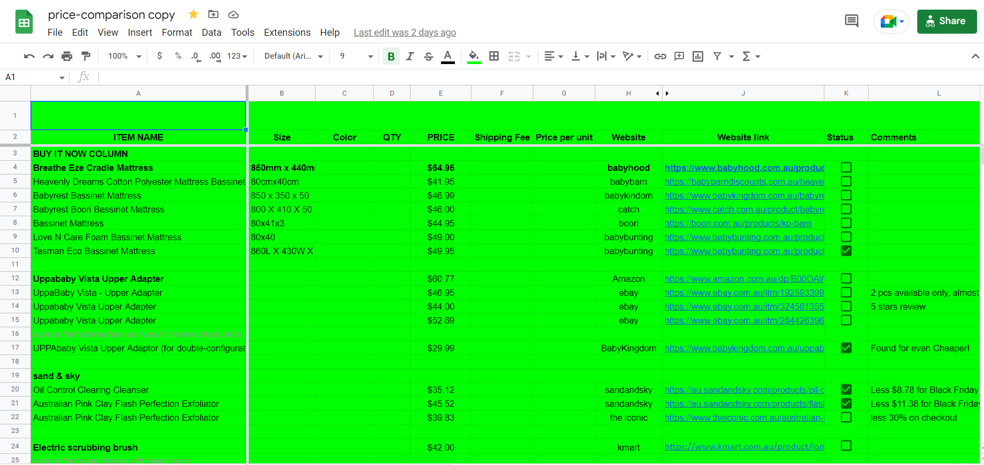Uncheck status box for Oil Control Clearing Cleanser

pos(846,390)
